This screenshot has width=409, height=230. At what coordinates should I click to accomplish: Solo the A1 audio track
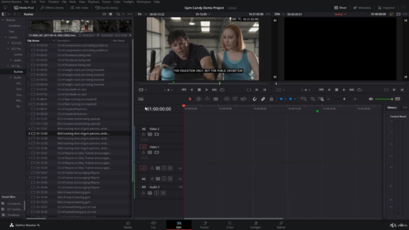point(164,168)
